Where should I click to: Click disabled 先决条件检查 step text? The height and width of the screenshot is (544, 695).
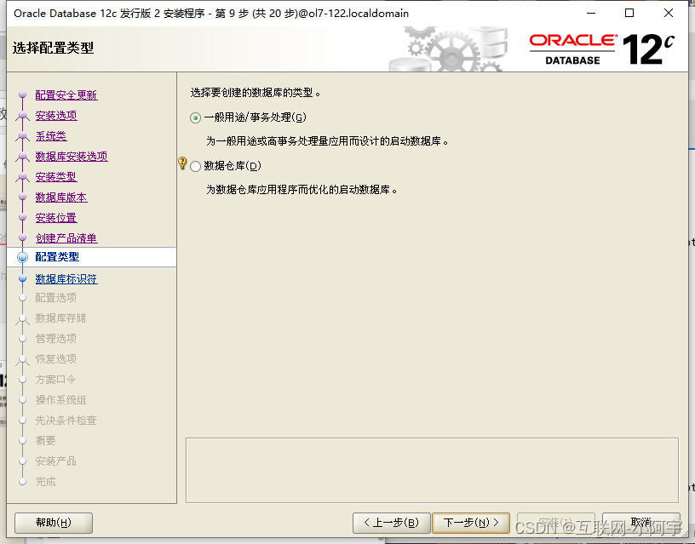point(66,420)
